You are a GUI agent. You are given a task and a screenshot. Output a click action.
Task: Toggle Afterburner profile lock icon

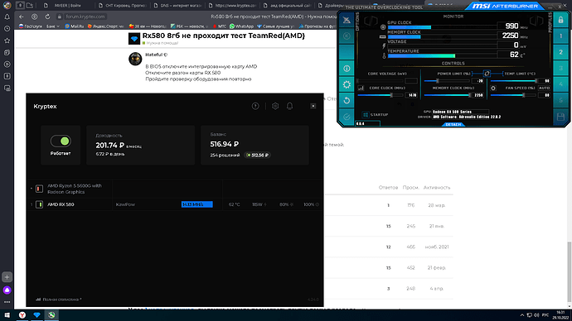(x=560, y=20)
